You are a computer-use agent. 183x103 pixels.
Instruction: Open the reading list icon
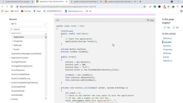(x=181, y=11)
